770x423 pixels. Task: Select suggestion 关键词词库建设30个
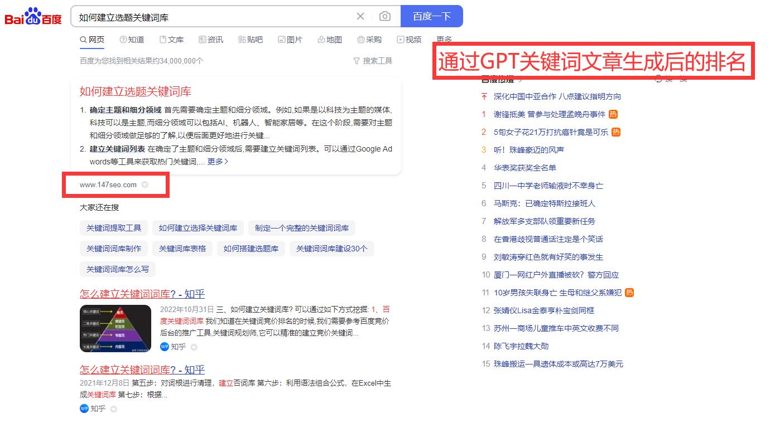point(332,249)
